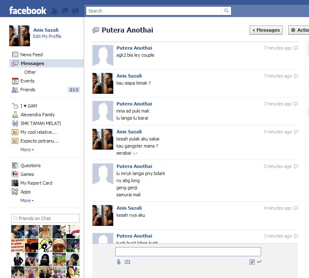
Task: Click the '4 minutes ago' timestamp
Action: pyautogui.click(x=278, y=208)
